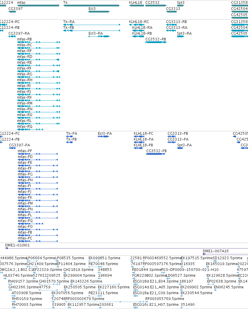Open the mfas-PH protein label
The image size is (248, 309).
25,180
